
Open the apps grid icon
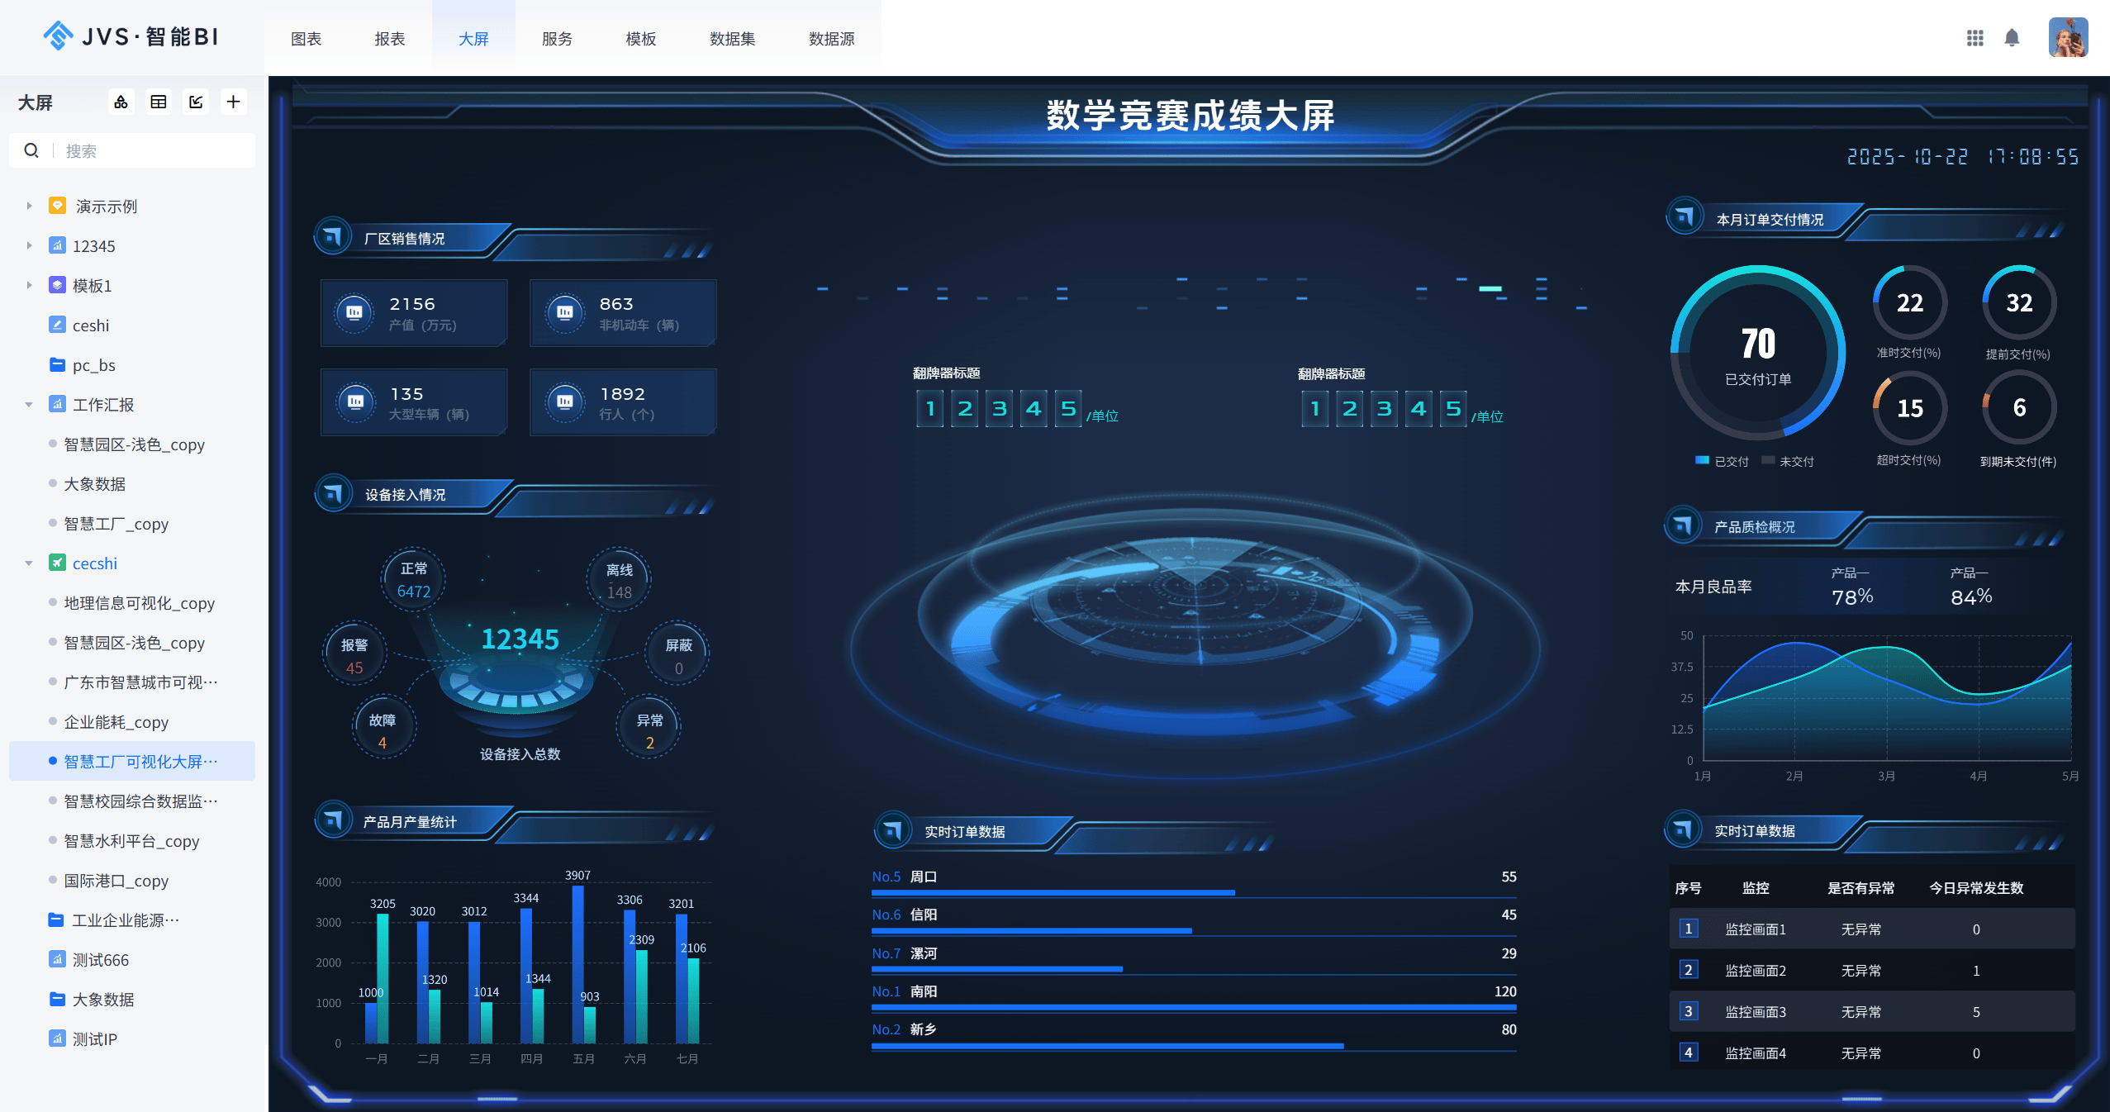1975,38
